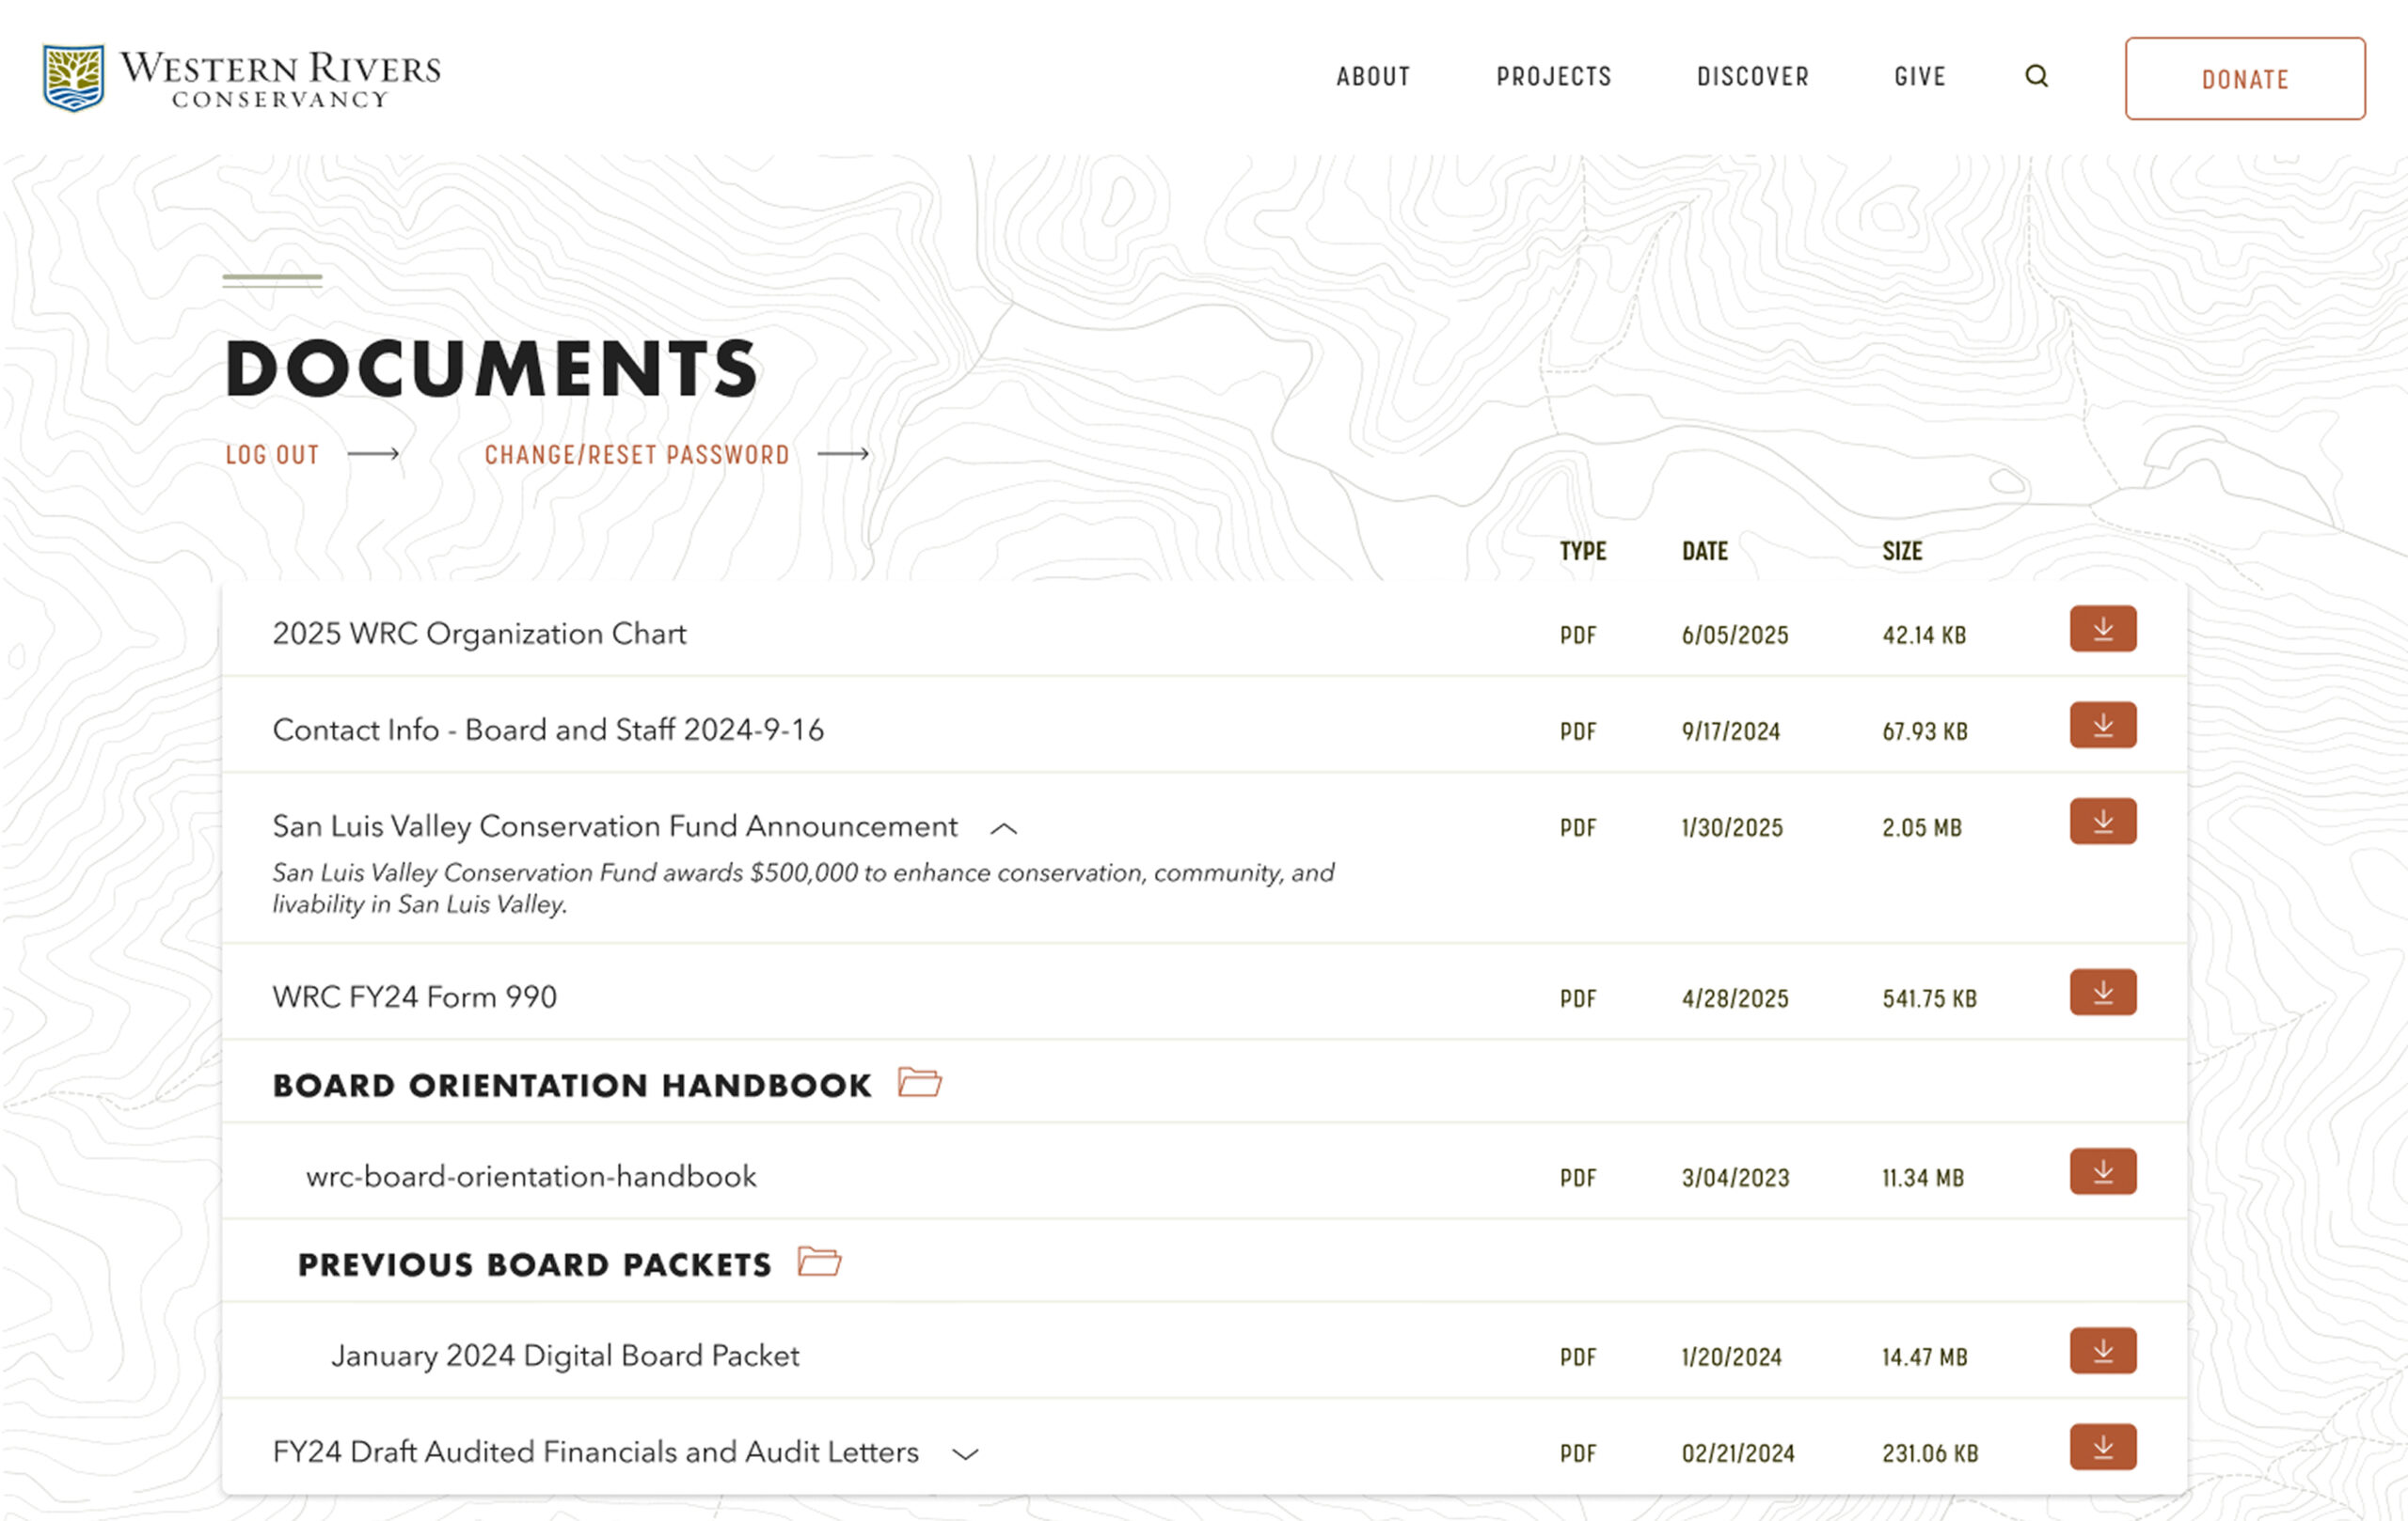Toggle Board Orientation Handbook folder
Screen dimensions: 2408x1521
click(x=919, y=1082)
